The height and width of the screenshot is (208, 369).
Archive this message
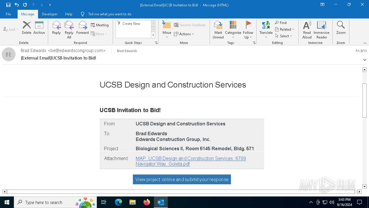pos(39,28)
